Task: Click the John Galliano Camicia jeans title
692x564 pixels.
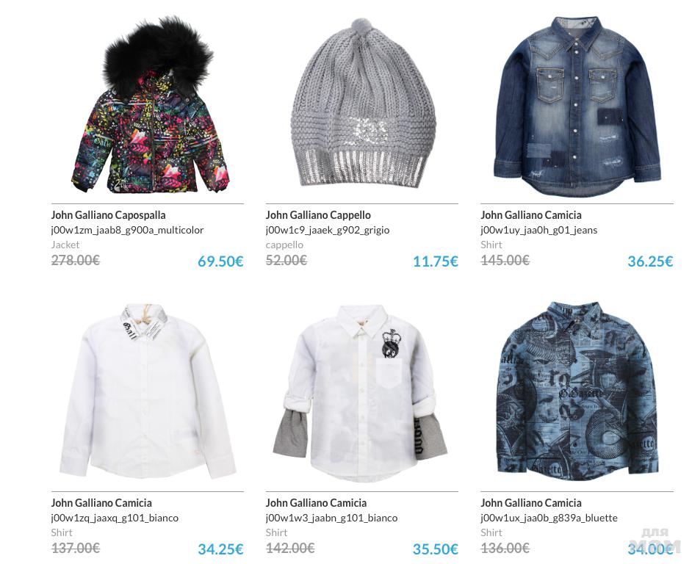Action: pyautogui.click(x=531, y=215)
